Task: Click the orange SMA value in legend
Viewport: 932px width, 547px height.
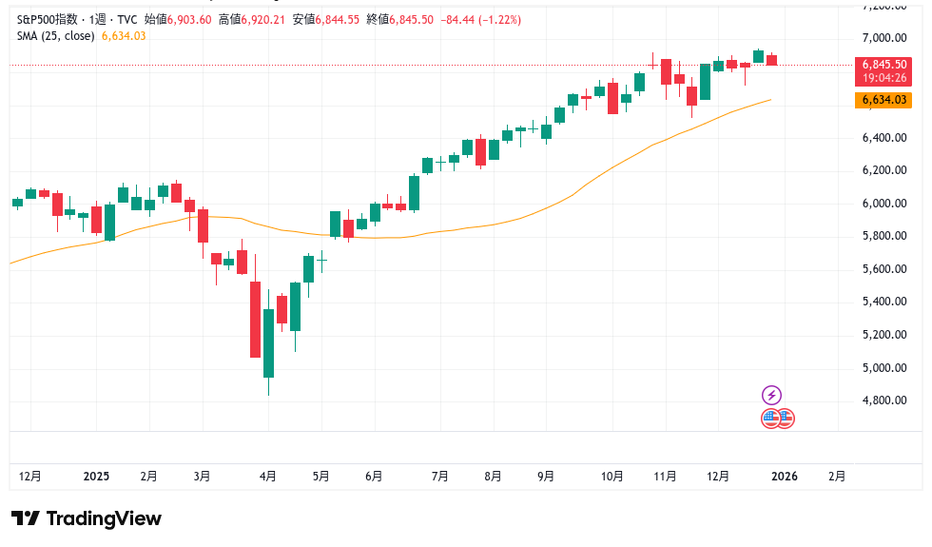Action: tap(124, 36)
